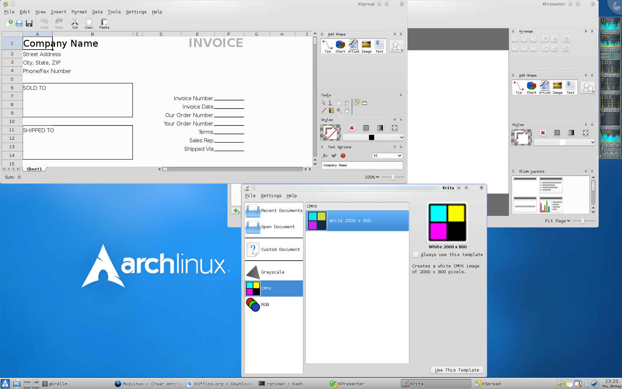
Task: Select the Zoom magnifier tool in Tools panel
Action: click(339, 111)
